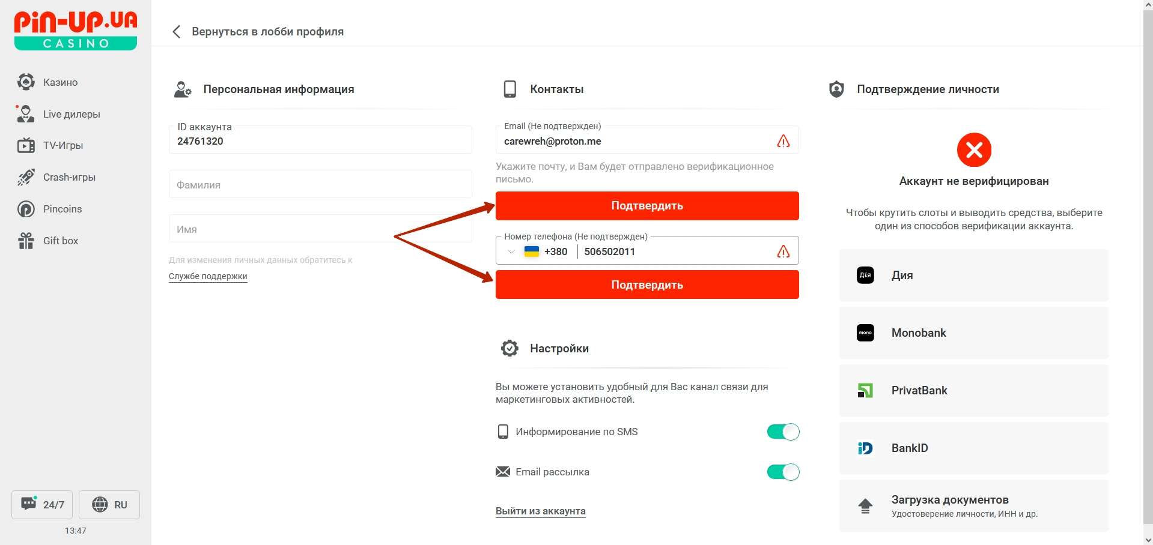Click the phone number warning triangle icon
The image size is (1153, 545).
pos(783,251)
